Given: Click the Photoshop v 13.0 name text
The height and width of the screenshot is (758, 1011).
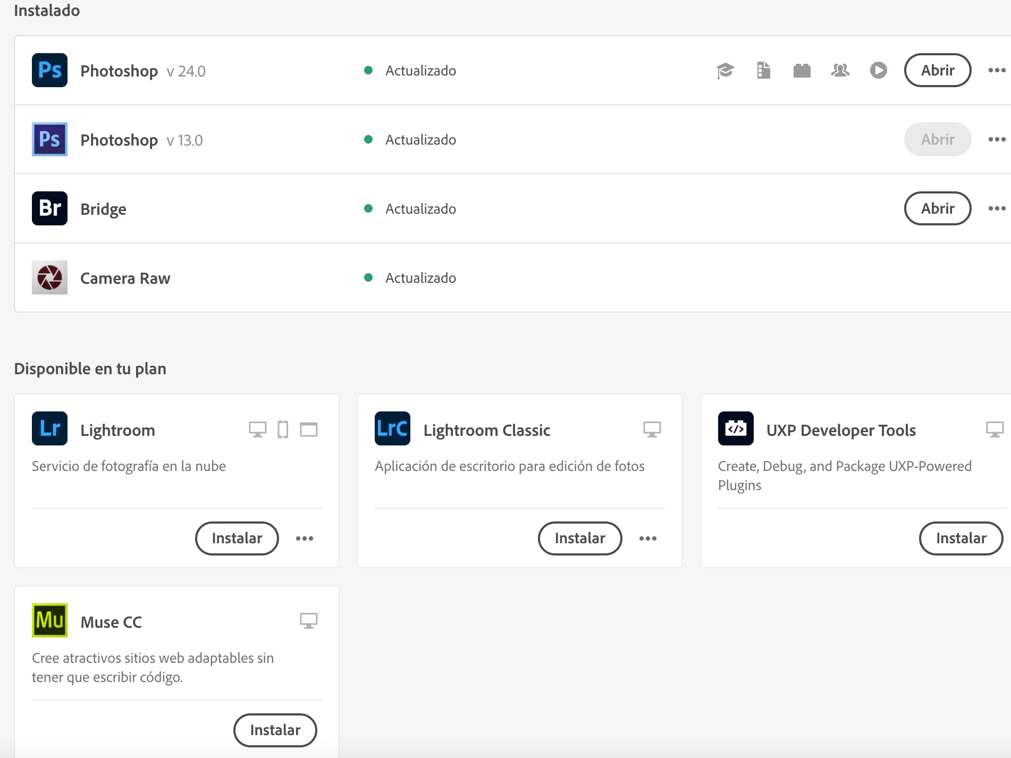Looking at the screenshot, I should point(119,140).
